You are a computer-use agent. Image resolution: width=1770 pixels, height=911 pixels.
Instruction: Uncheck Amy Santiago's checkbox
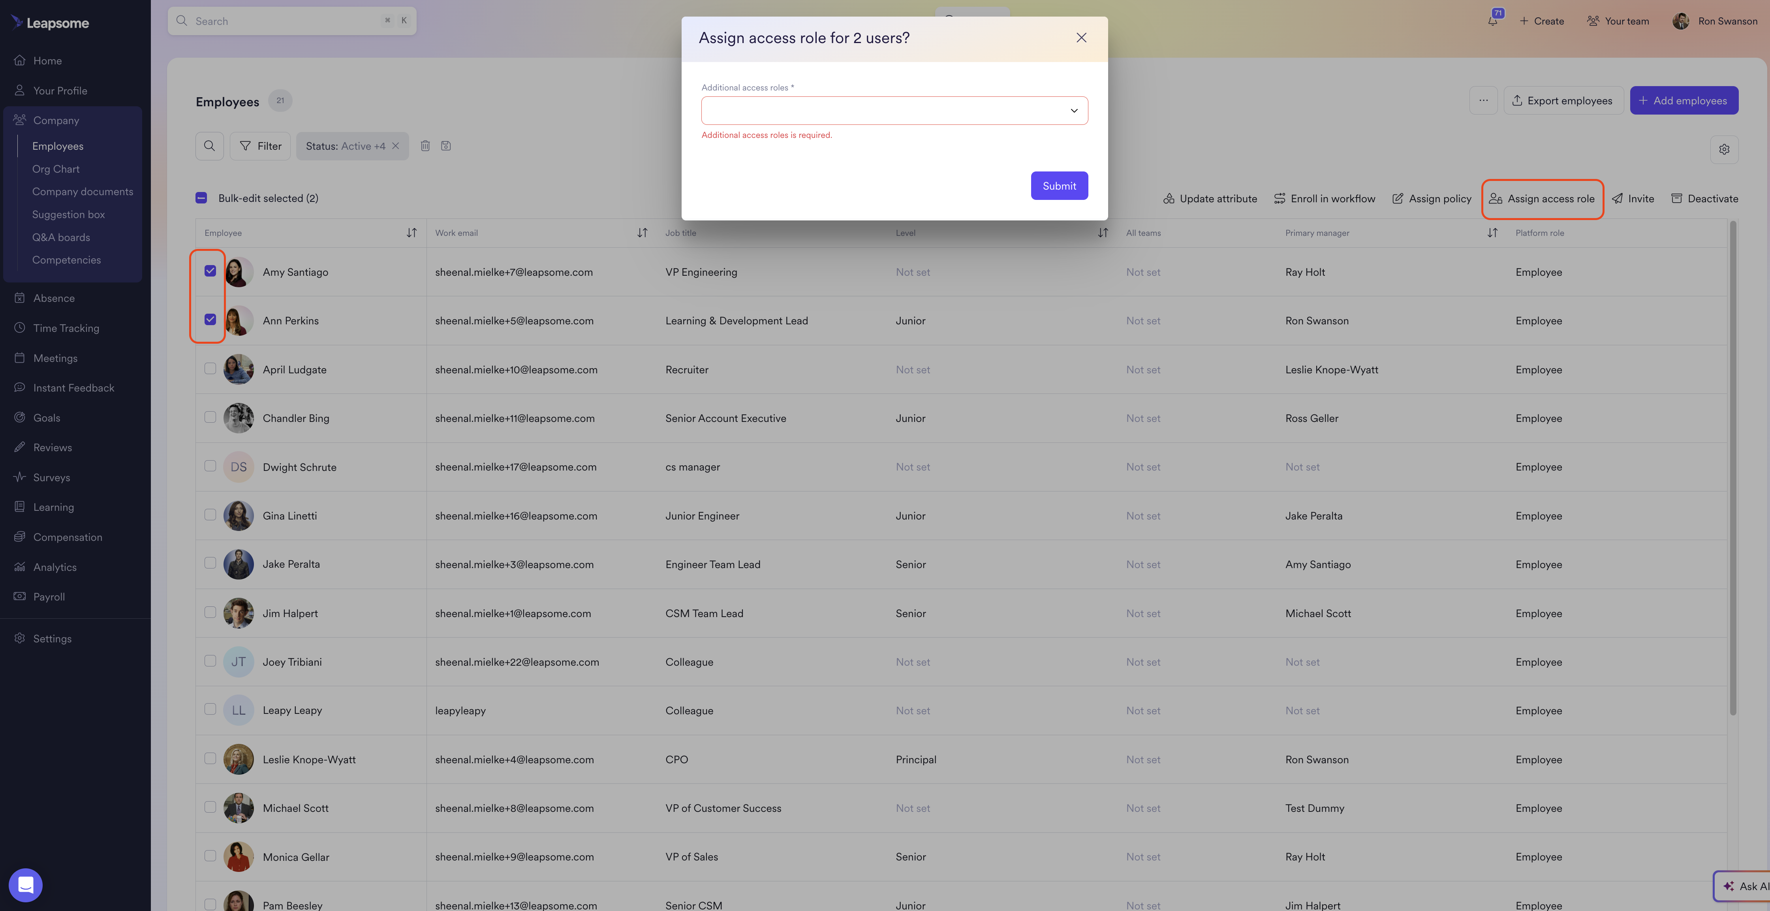(210, 271)
